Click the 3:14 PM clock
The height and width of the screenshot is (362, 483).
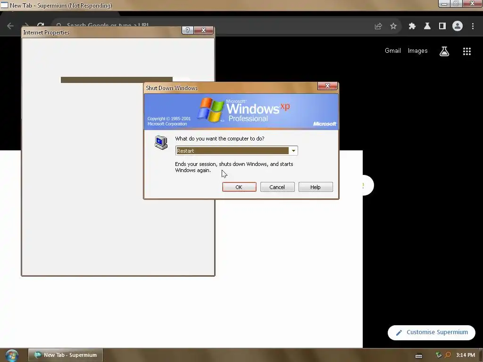pyautogui.click(x=466, y=355)
